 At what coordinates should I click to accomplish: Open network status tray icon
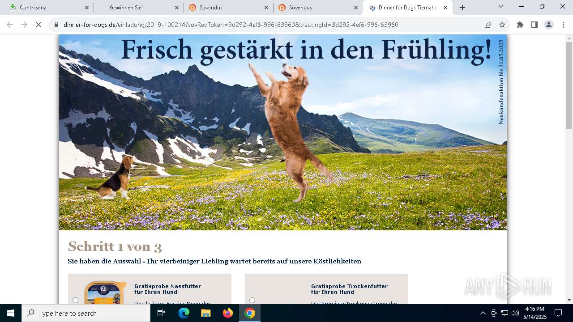click(x=505, y=313)
